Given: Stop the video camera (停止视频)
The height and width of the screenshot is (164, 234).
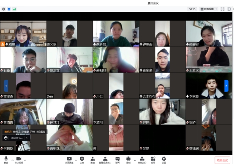Looking at the screenshot, I should click(x=19, y=160).
